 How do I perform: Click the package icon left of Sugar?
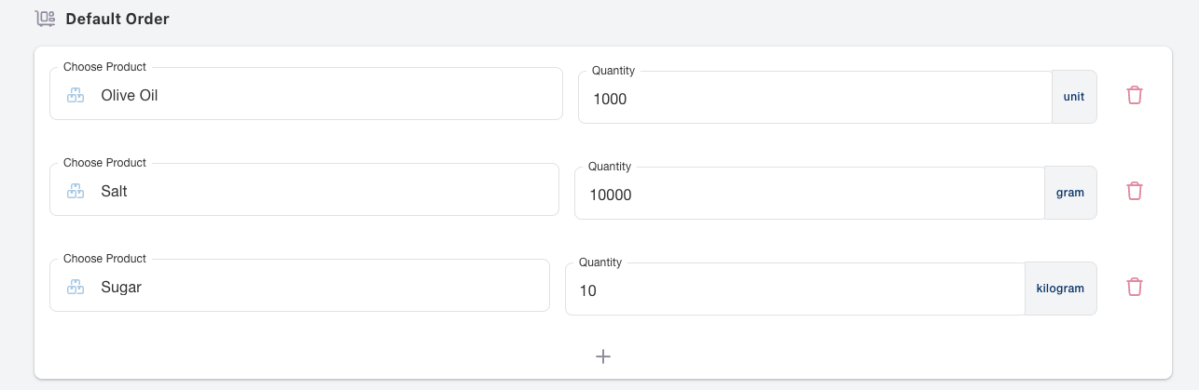point(76,288)
